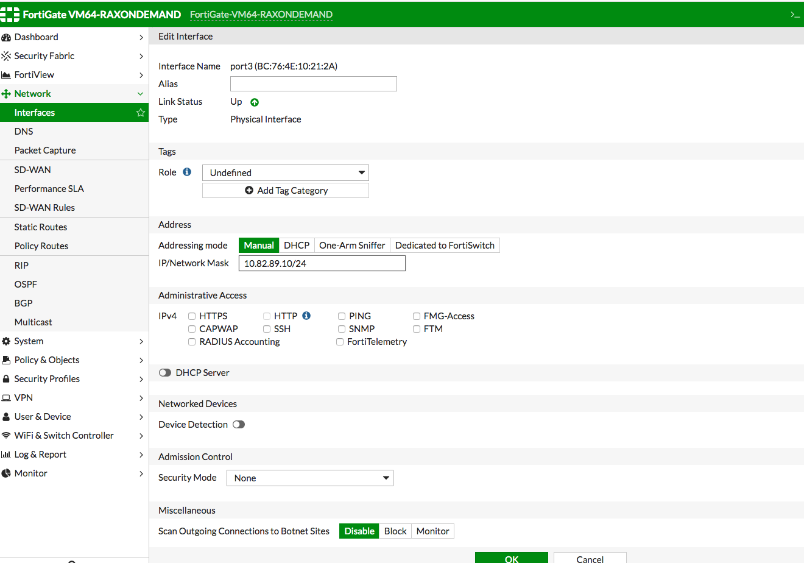
Task: Check the SNMP checkbox
Action: [x=342, y=329]
